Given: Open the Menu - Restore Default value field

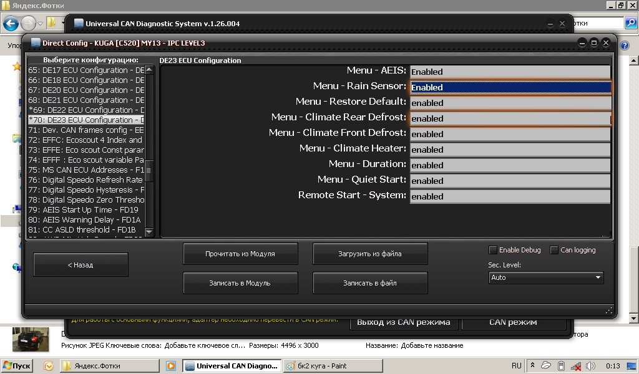Looking at the screenshot, I should click(510, 103).
